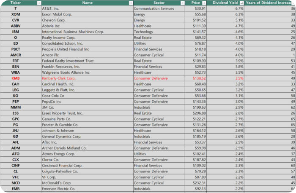Image resolution: width=296 pixels, height=193 pixels.
Task: Click the dividend yield cell 6.7%
Action: (225, 8)
